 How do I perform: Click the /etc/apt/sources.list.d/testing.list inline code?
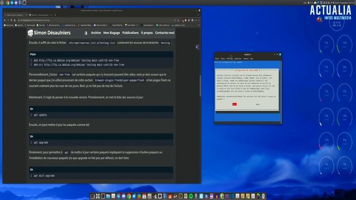[92, 43]
